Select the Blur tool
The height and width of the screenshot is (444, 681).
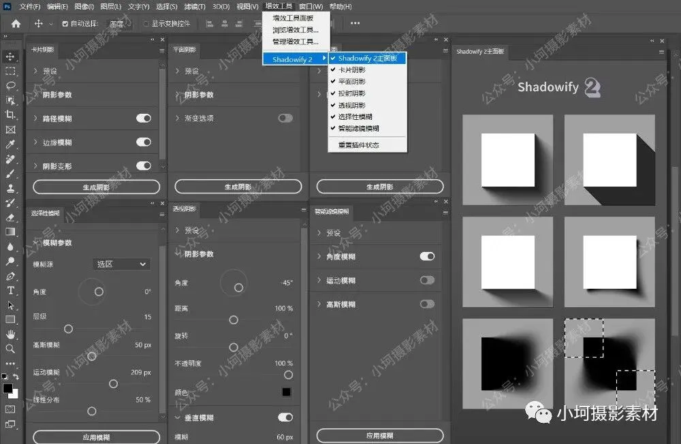10,247
